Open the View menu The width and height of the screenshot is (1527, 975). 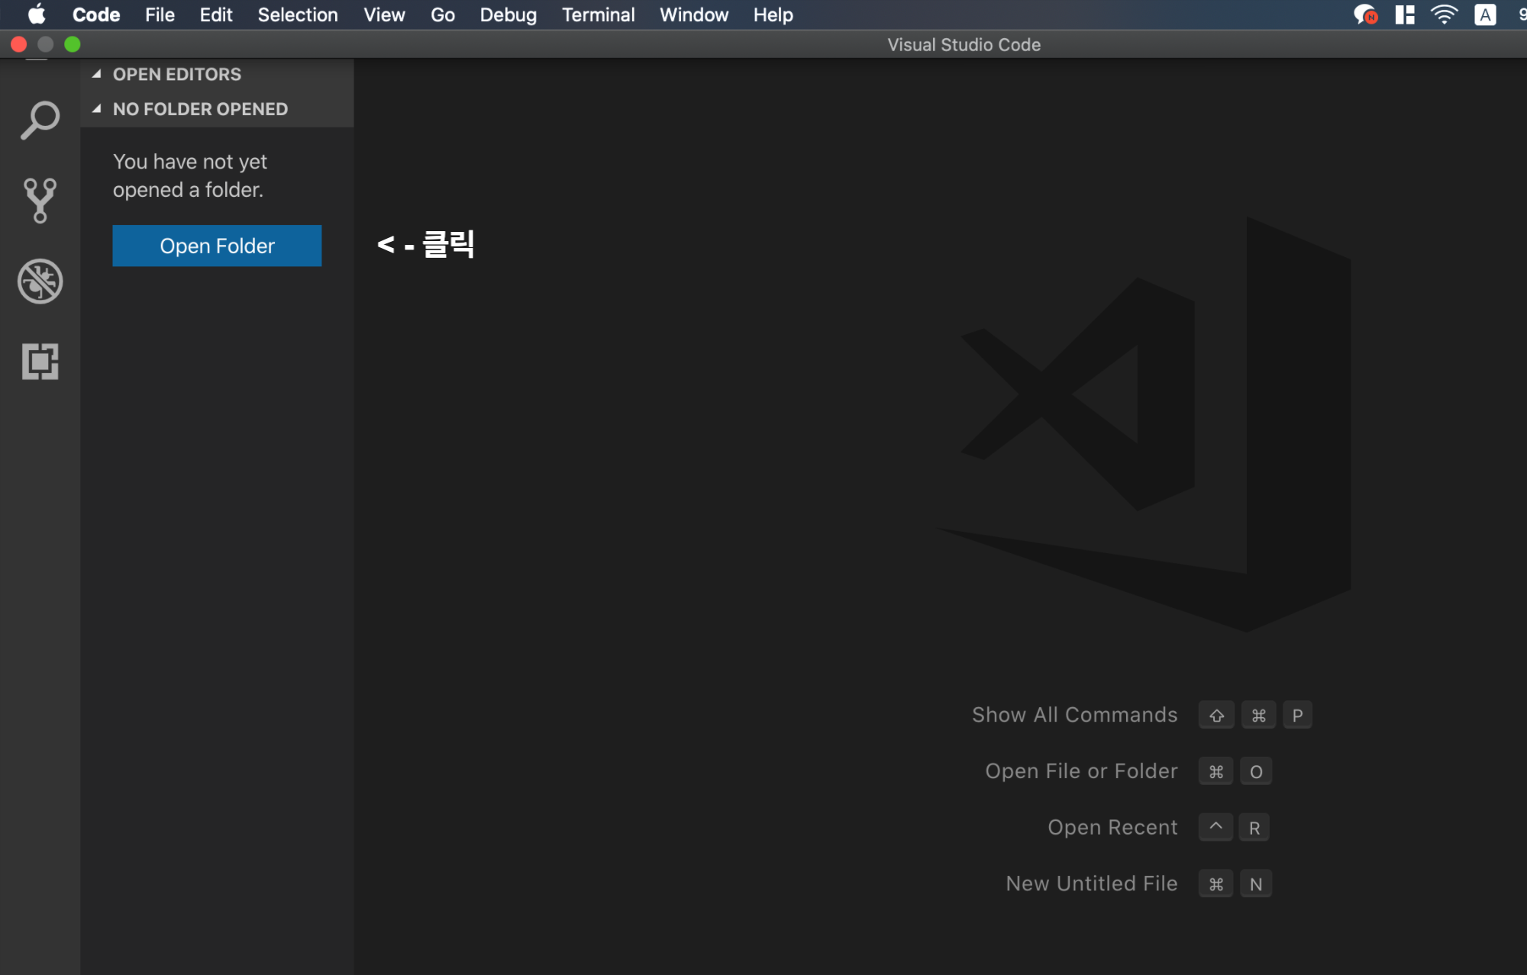tap(384, 14)
